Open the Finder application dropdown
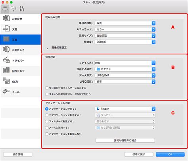This screenshot has height=161, width=188. pos(125,109)
